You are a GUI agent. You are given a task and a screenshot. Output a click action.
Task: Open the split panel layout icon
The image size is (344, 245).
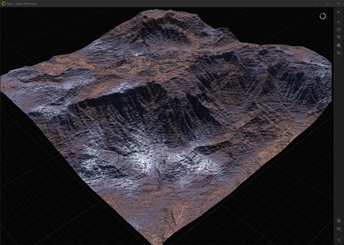(x=339, y=221)
